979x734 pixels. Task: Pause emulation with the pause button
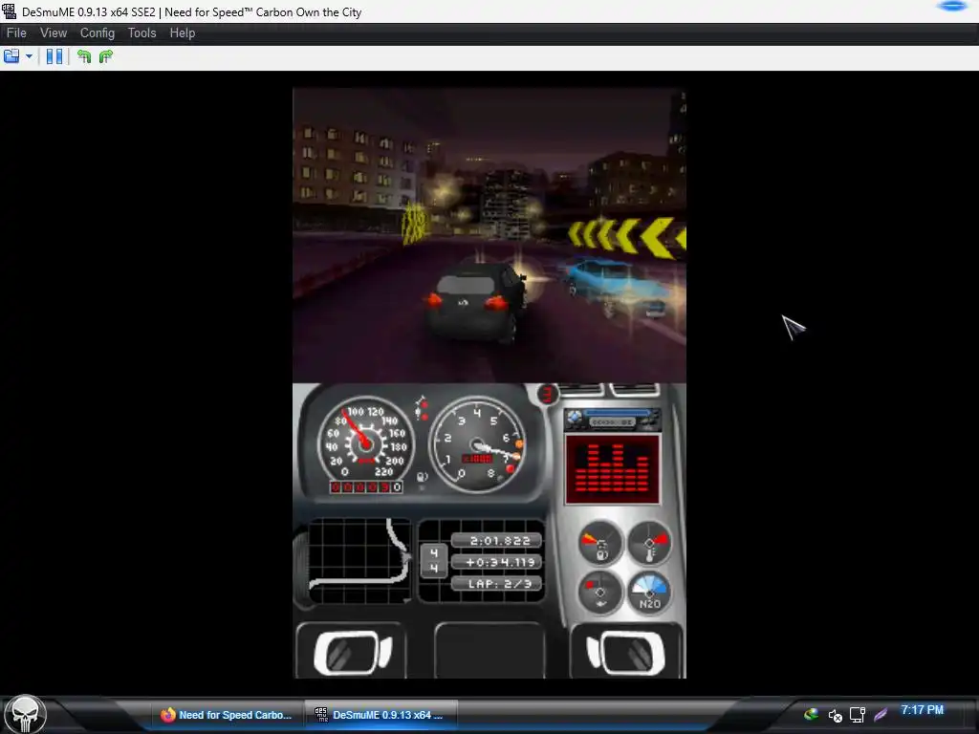(x=54, y=56)
